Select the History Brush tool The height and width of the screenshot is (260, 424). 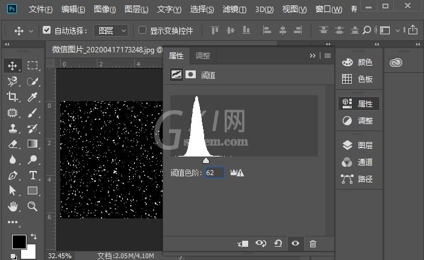pos(33,128)
